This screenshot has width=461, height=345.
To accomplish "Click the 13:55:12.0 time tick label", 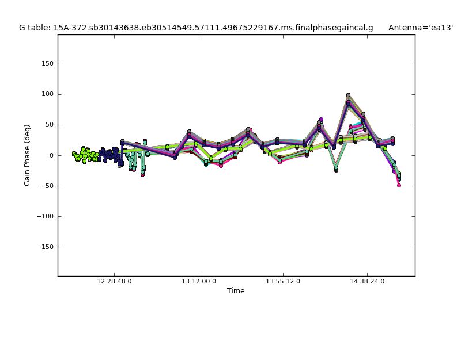I will [x=283, y=282].
